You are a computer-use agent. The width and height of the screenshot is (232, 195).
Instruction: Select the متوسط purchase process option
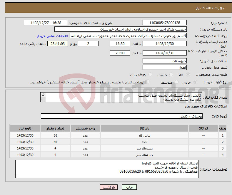pyautogui.click(x=172, y=83)
